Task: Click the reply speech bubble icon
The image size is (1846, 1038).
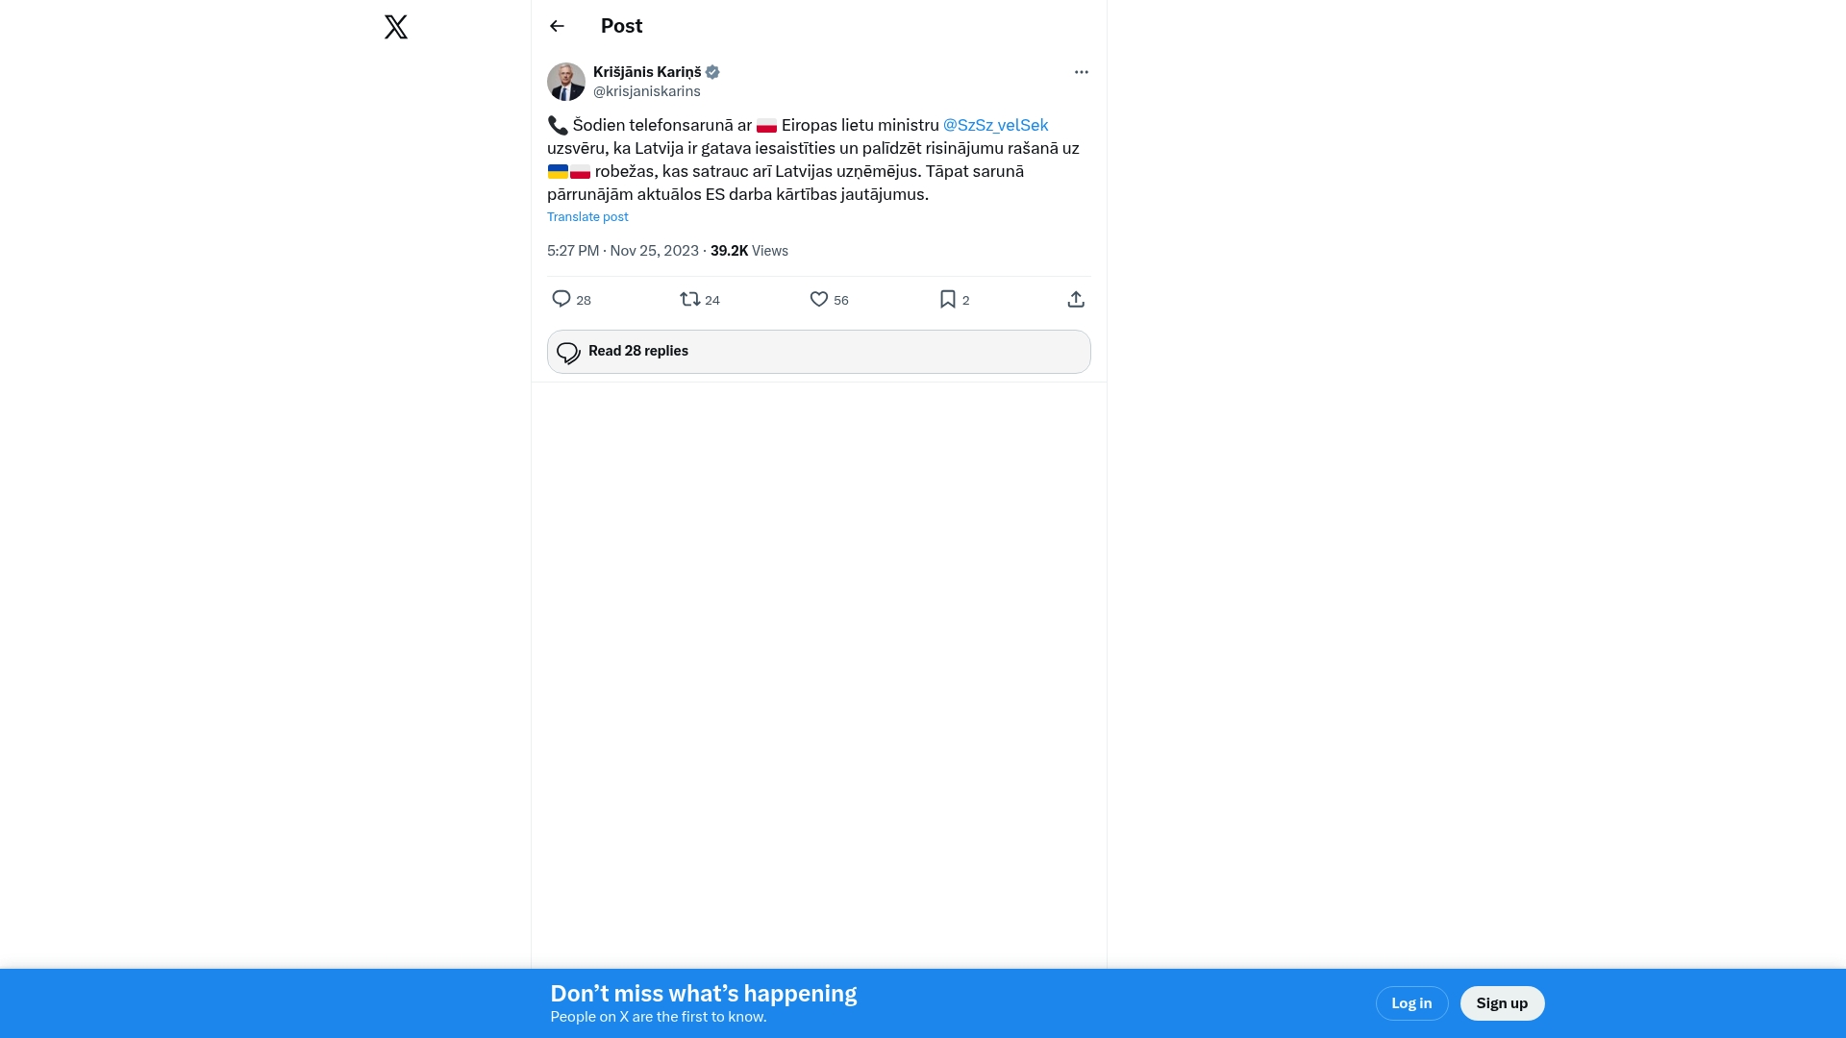Action: click(x=561, y=299)
